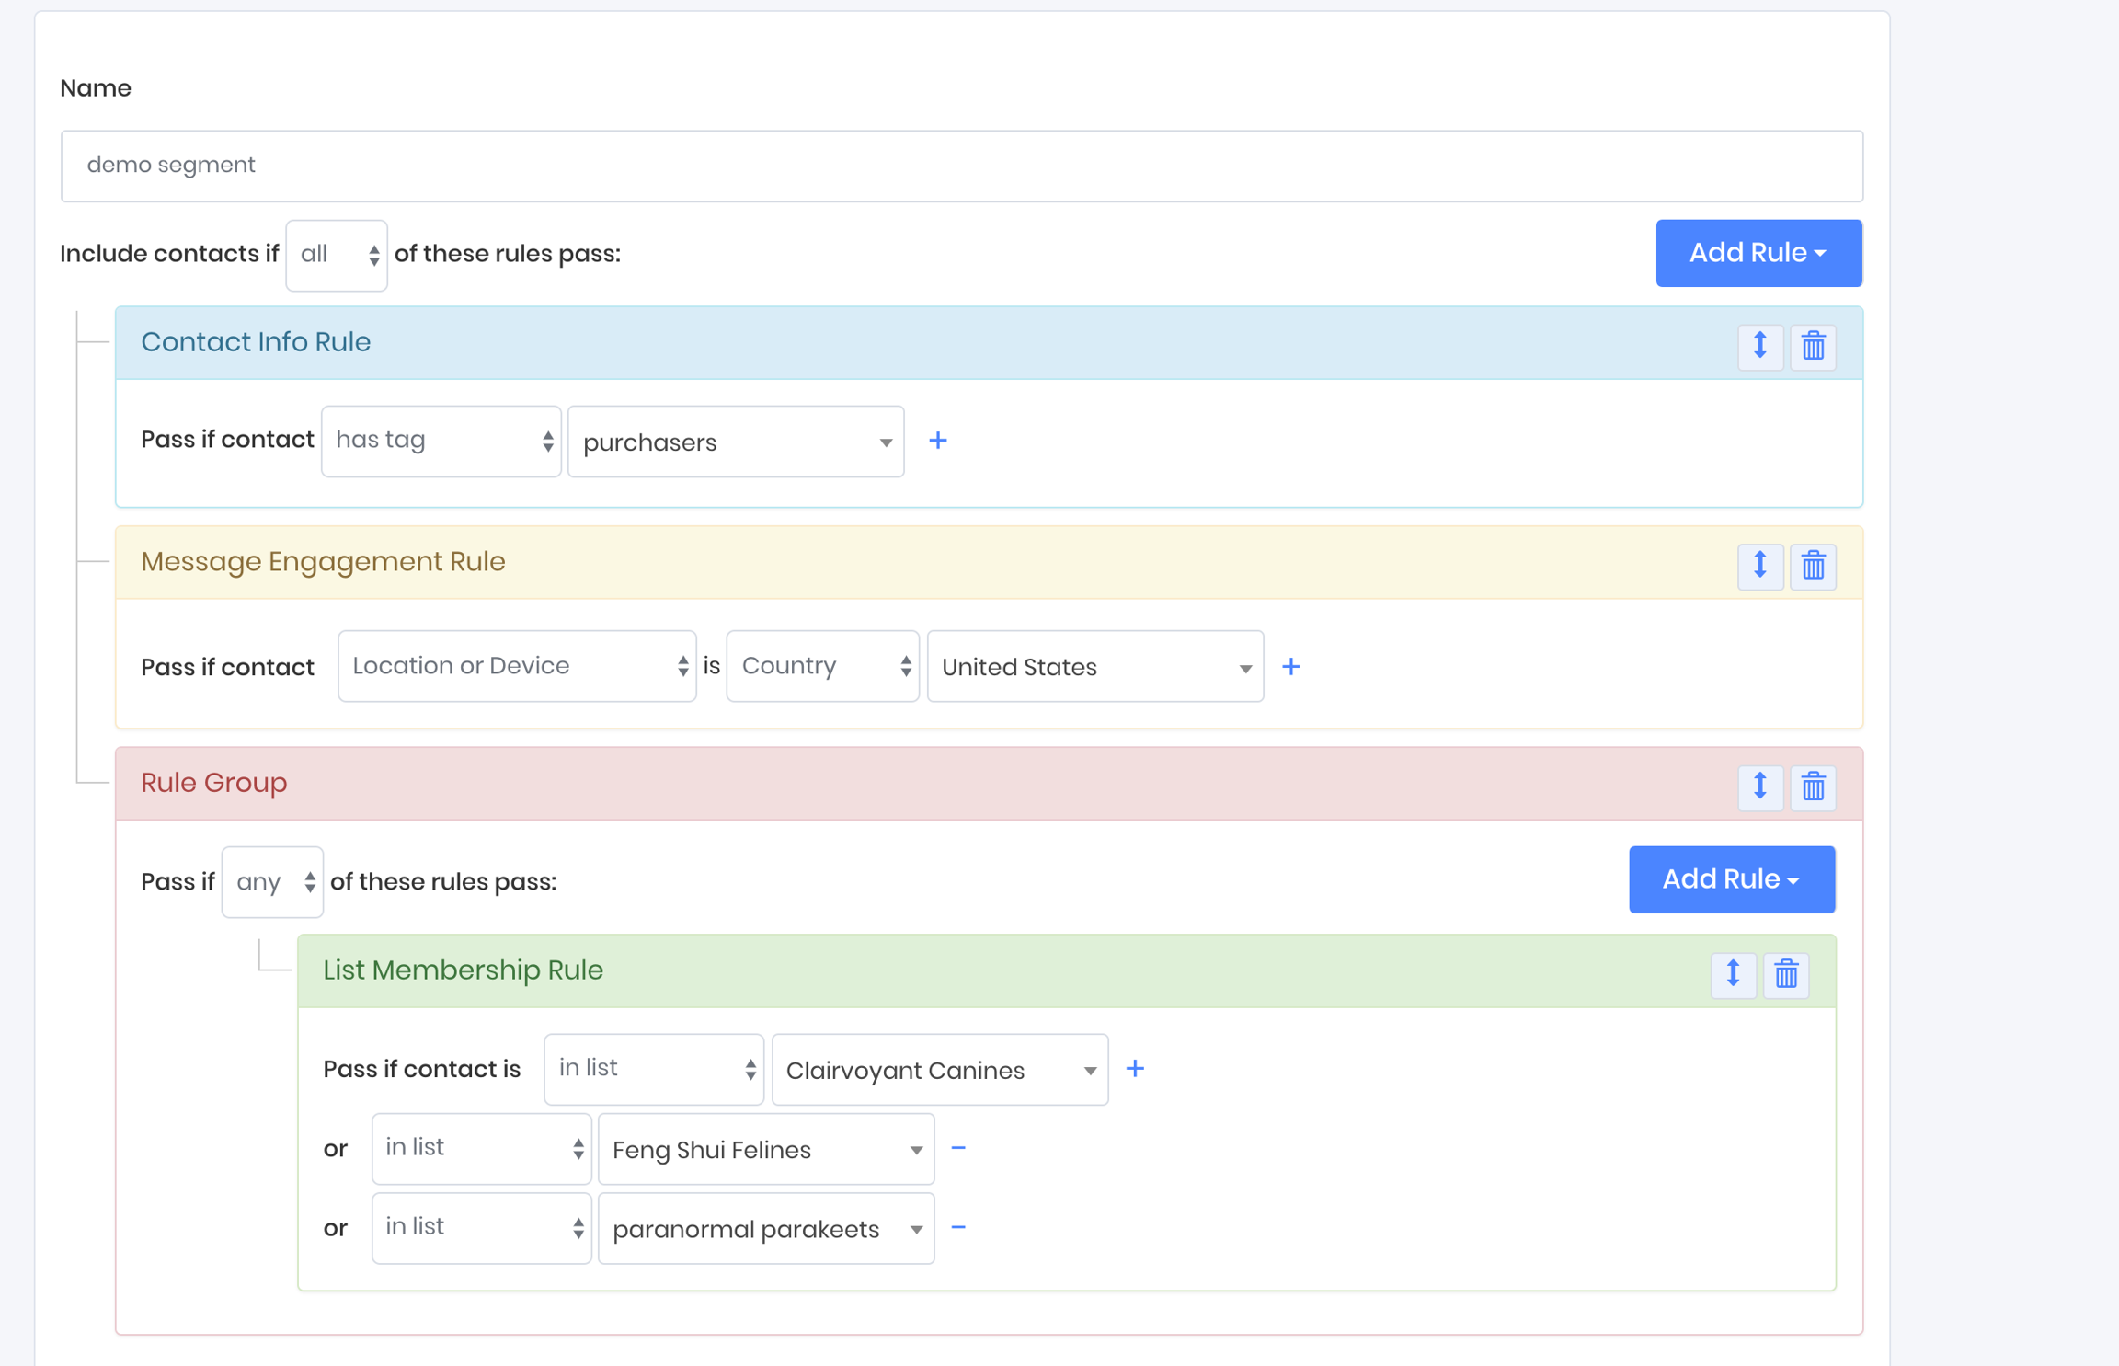Add a condition next to the purchasers tag

(x=937, y=441)
